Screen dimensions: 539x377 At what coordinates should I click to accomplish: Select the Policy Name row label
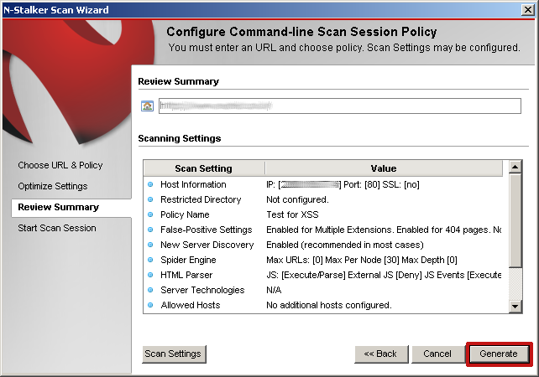click(x=185, y=214)
